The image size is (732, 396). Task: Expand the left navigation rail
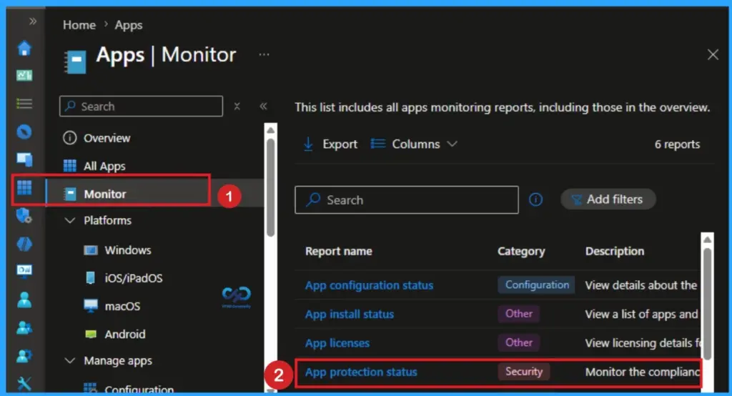click(x=33, y=21)
